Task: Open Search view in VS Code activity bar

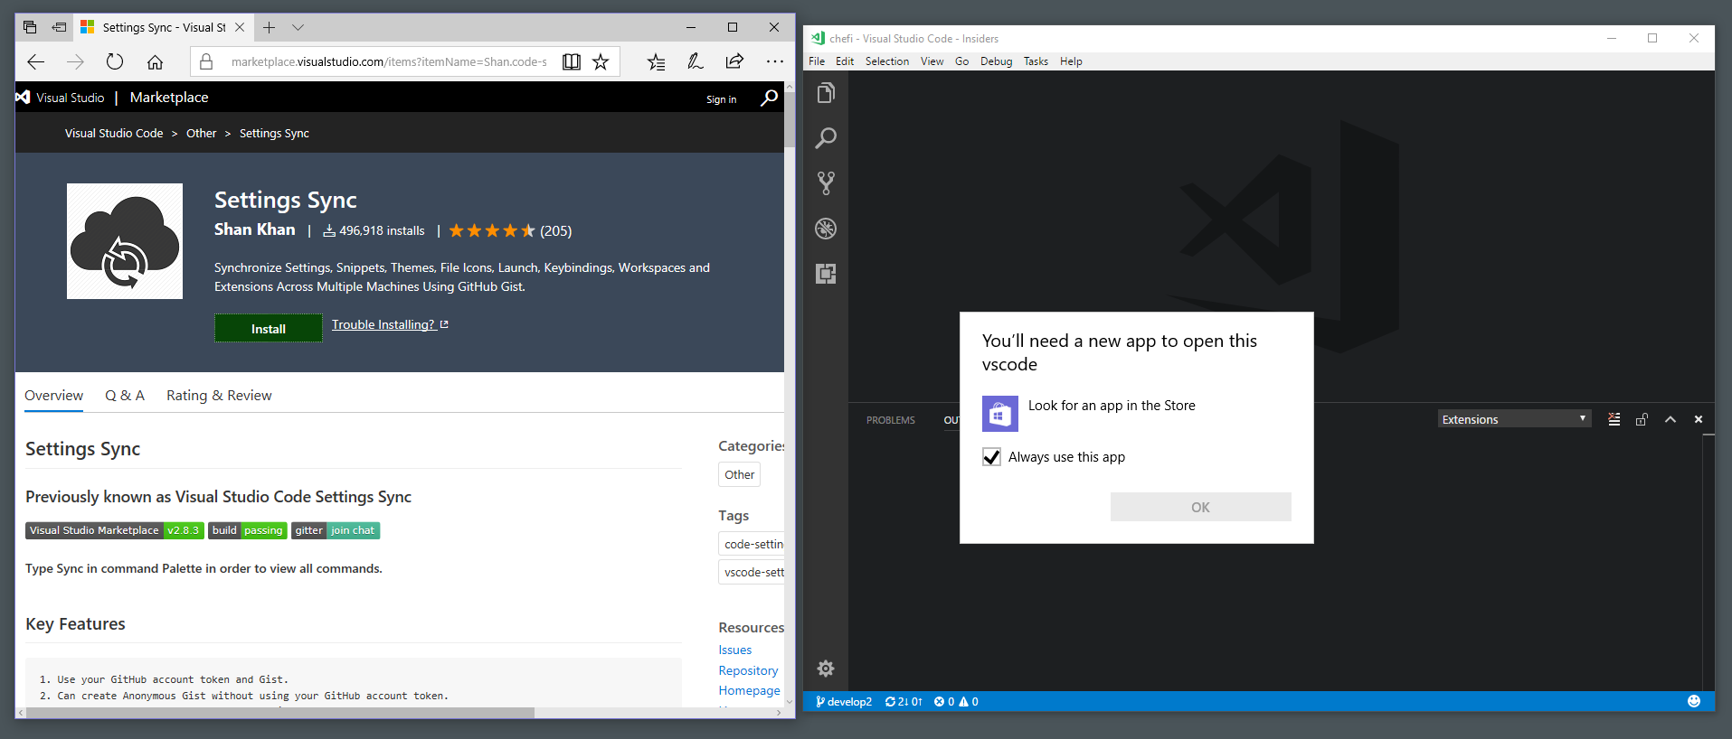Action: pos(826,138)
